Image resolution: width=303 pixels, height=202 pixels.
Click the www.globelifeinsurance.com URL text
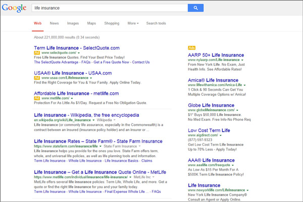pos(211,110)
